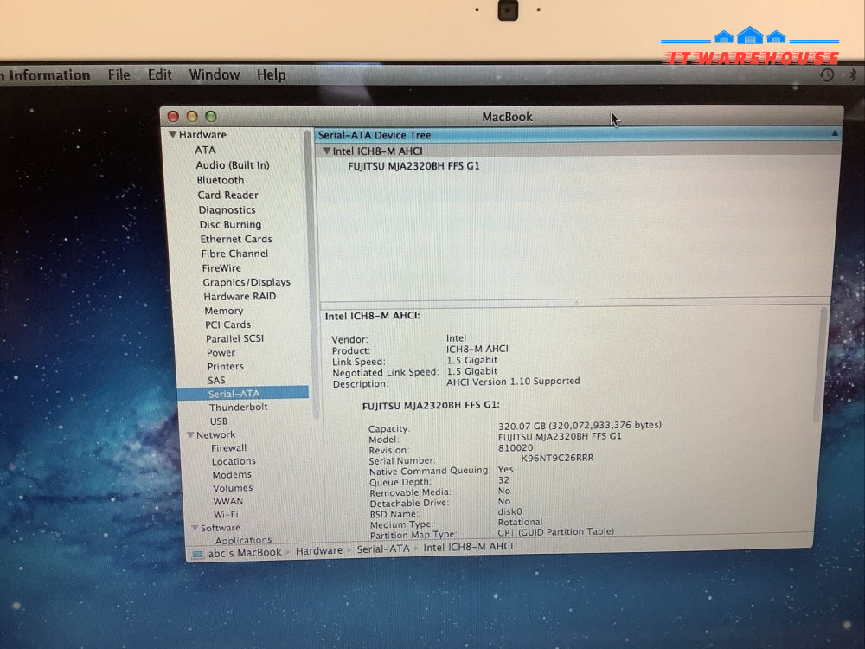This screenshot has height=649, width=865.
Task: Select Firewall under Network
Action: (x=228, y=448)
